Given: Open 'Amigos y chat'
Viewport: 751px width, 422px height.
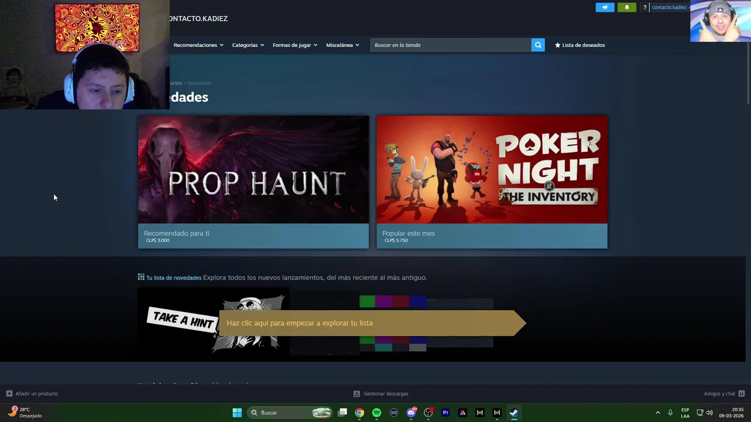Looking at the screenshot, I should (x=724, y=394).
